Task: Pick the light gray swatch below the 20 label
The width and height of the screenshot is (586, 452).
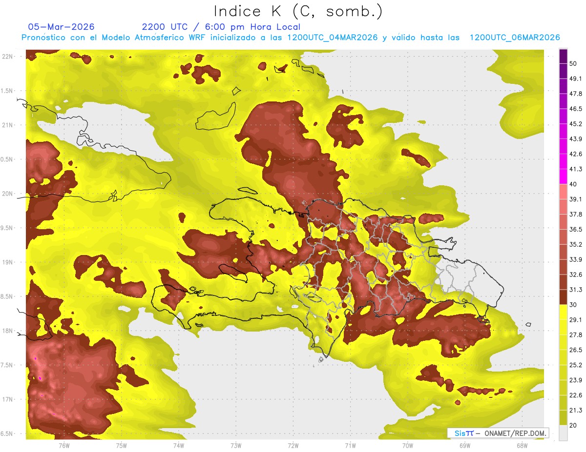Action: pyautogui.click(x=563, y=432)
